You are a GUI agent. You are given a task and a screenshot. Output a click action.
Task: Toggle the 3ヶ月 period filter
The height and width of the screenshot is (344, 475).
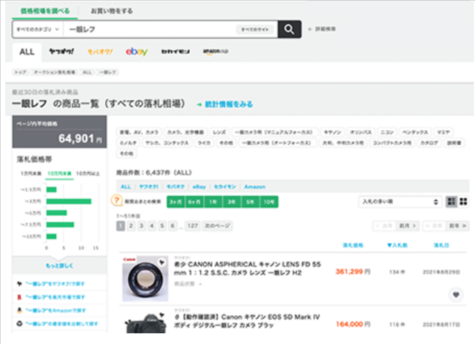point(174,201)
